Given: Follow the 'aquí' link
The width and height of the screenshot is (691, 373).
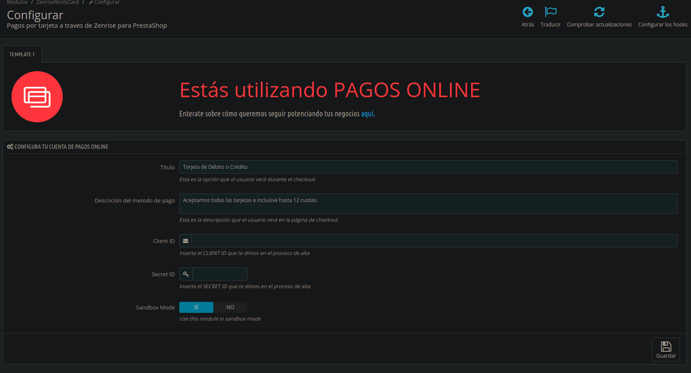Looking at the screenshot, I should (x=367, y=114).
